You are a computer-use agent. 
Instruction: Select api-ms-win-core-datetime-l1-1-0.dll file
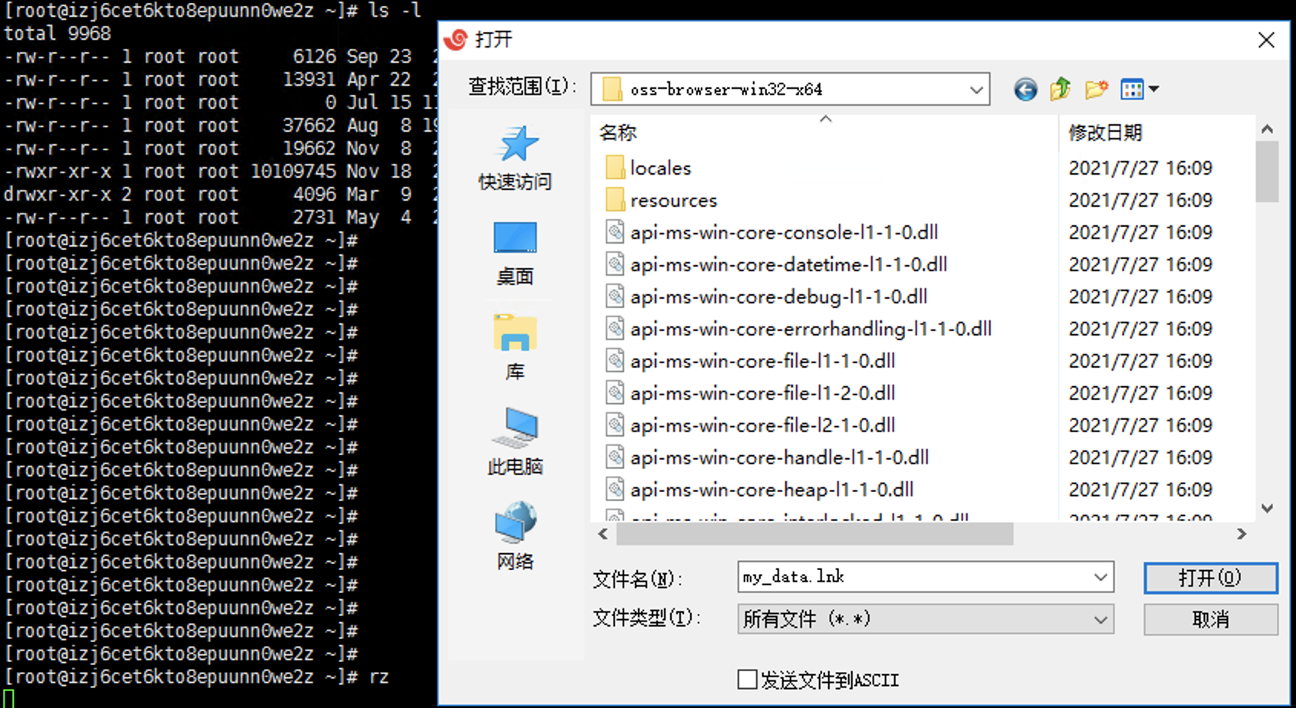[x=776, y=264]
